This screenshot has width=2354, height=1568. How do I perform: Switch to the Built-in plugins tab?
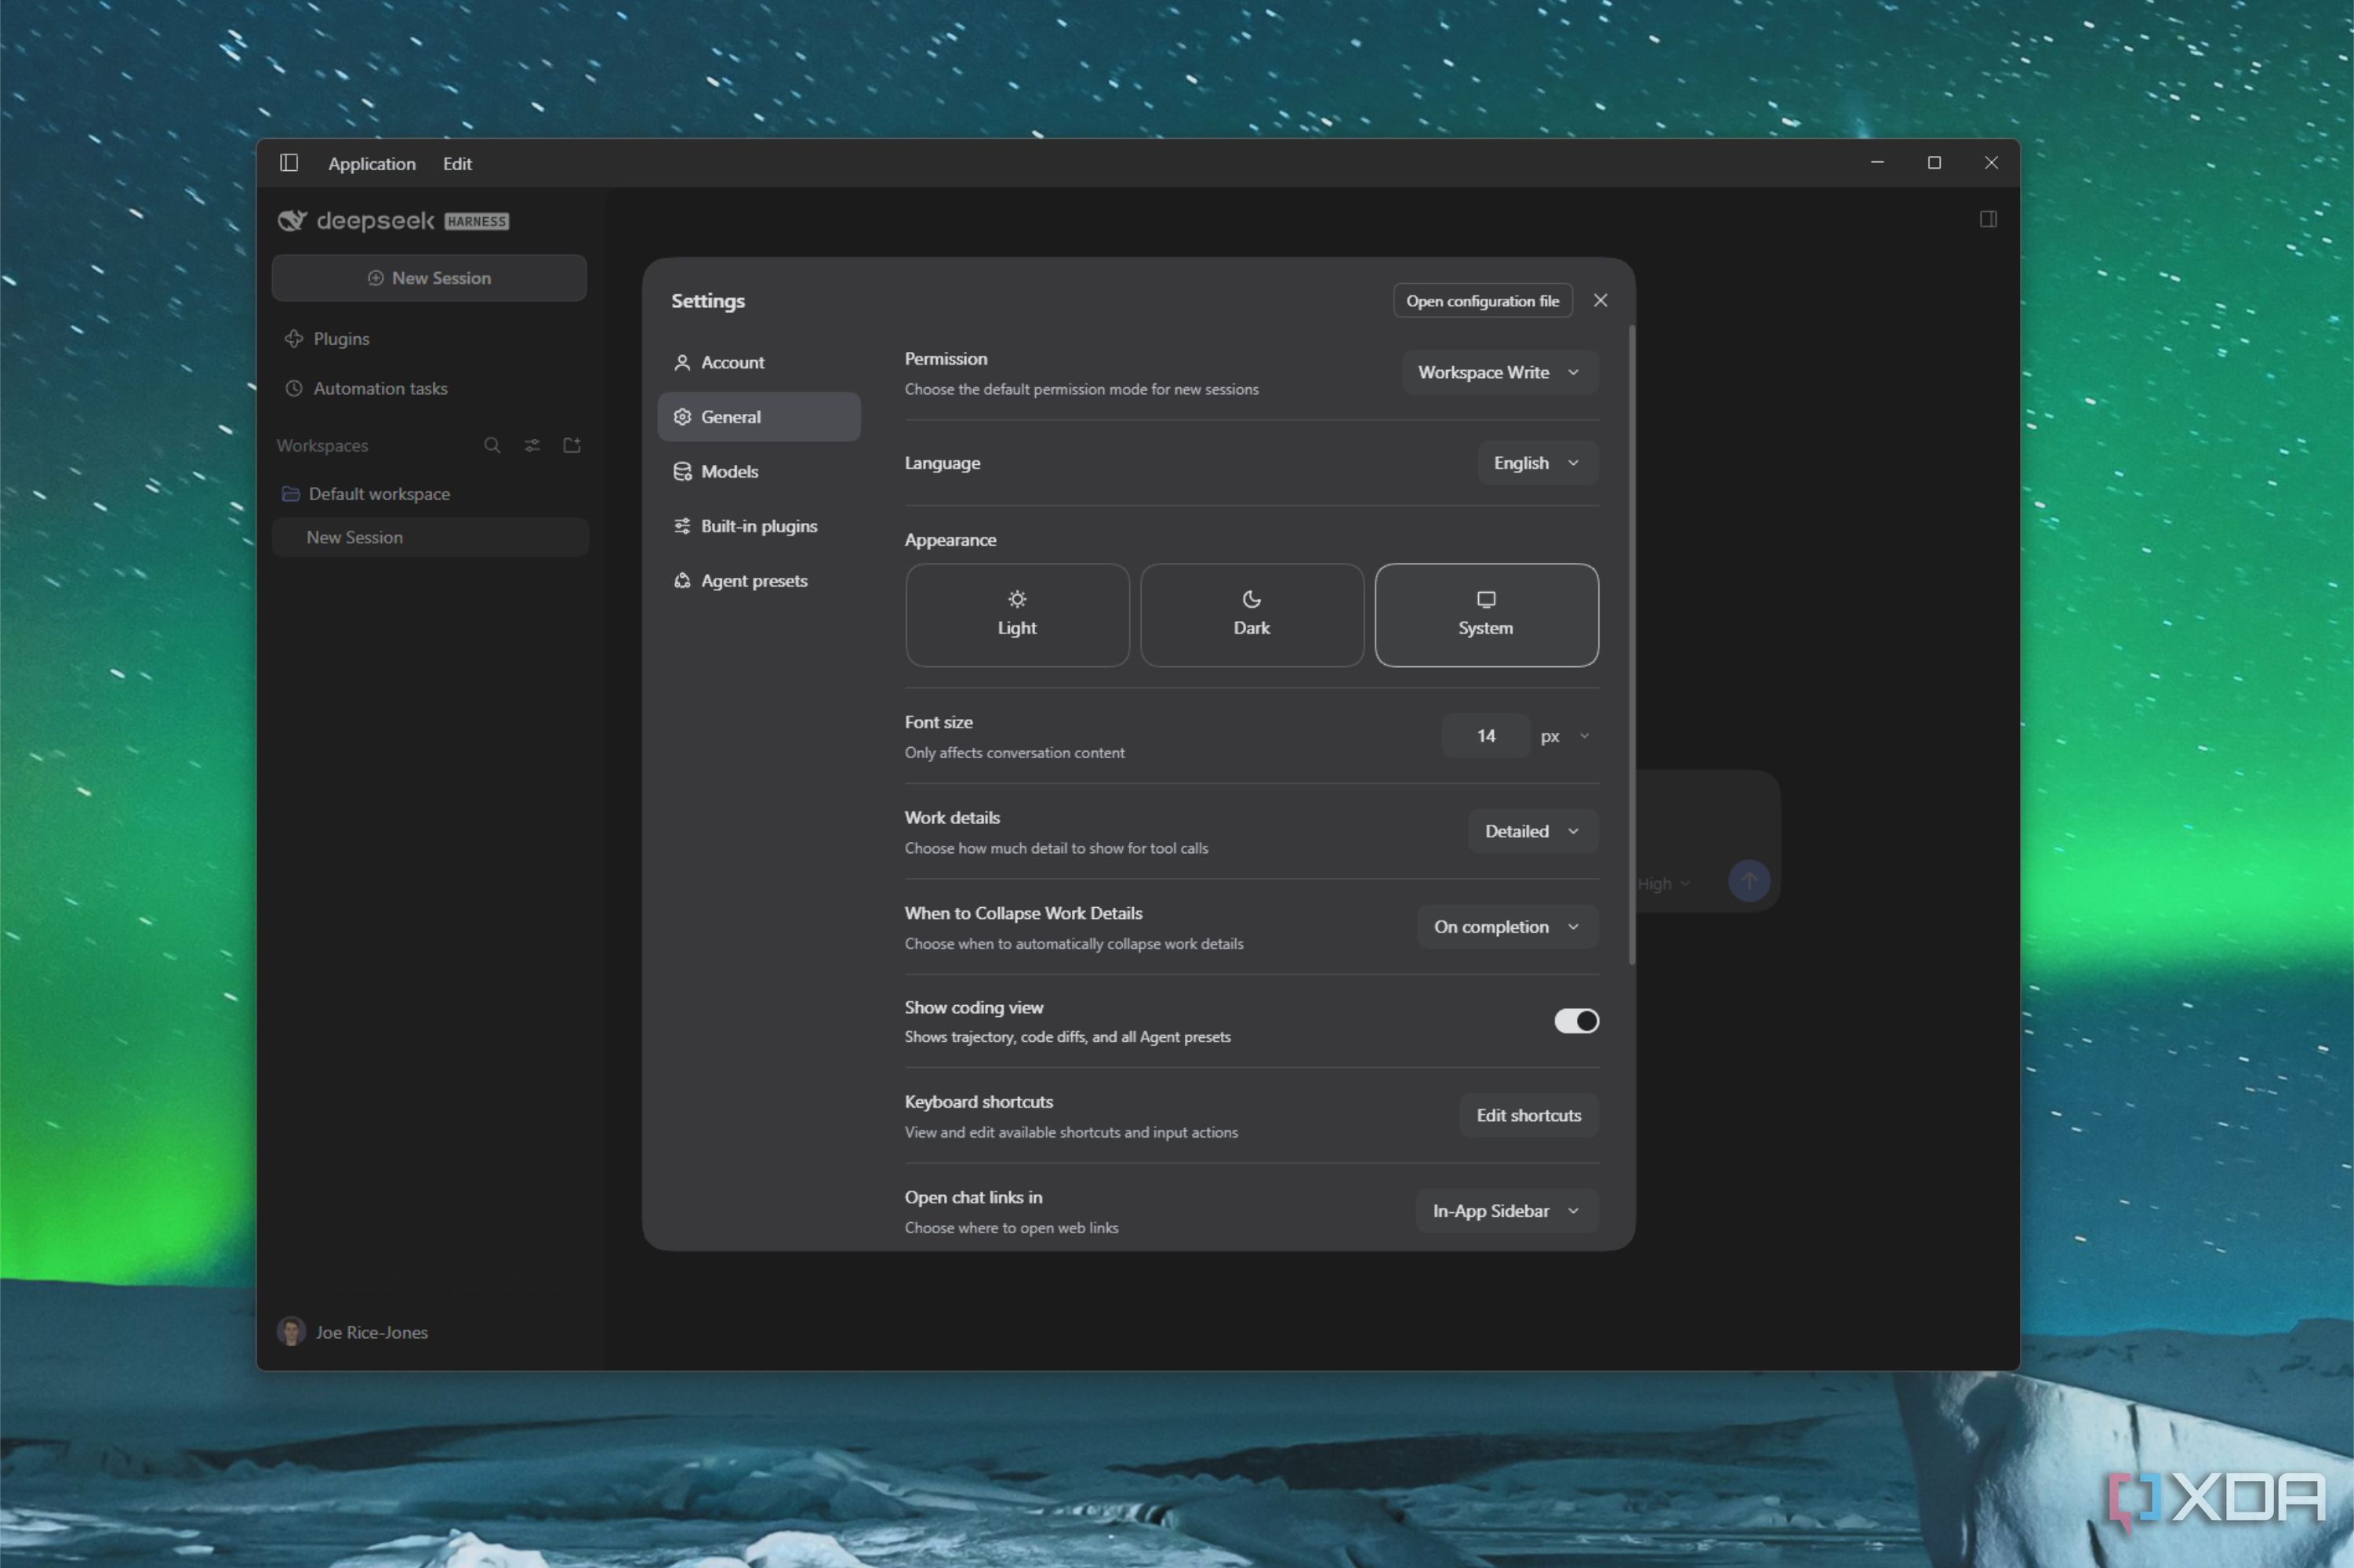click(x=759, y=526)
